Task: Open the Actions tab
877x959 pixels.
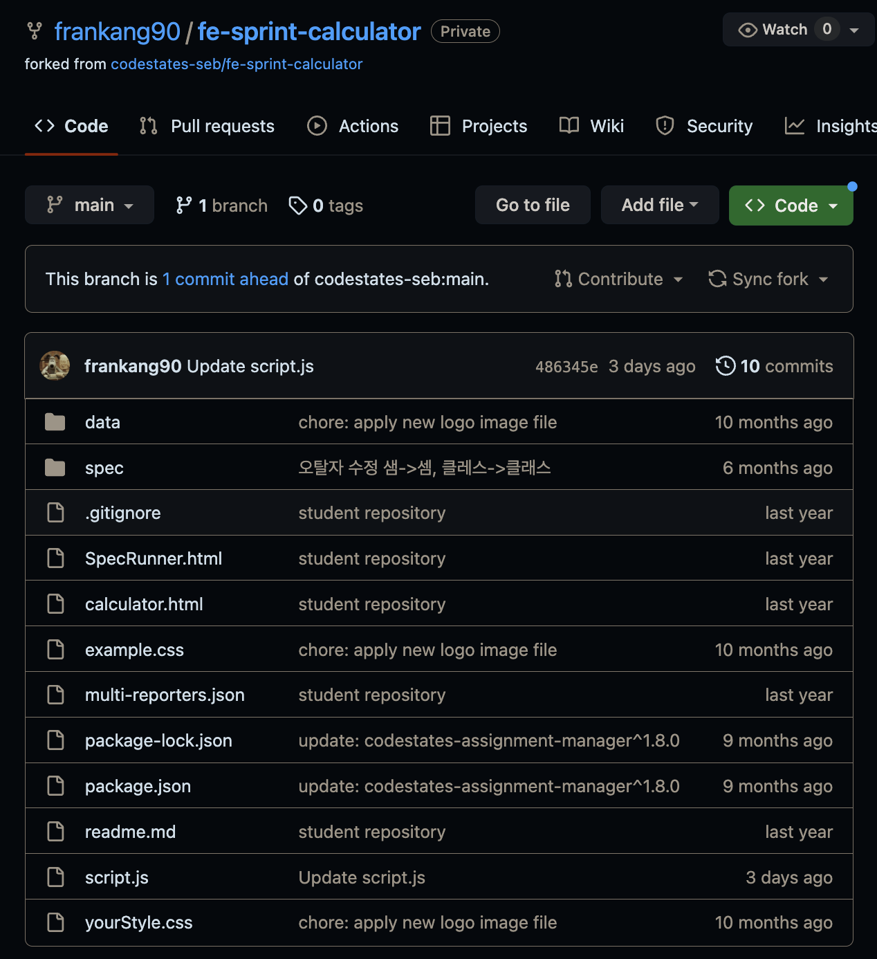Action: pyautogui.click(x=353, y=126)
